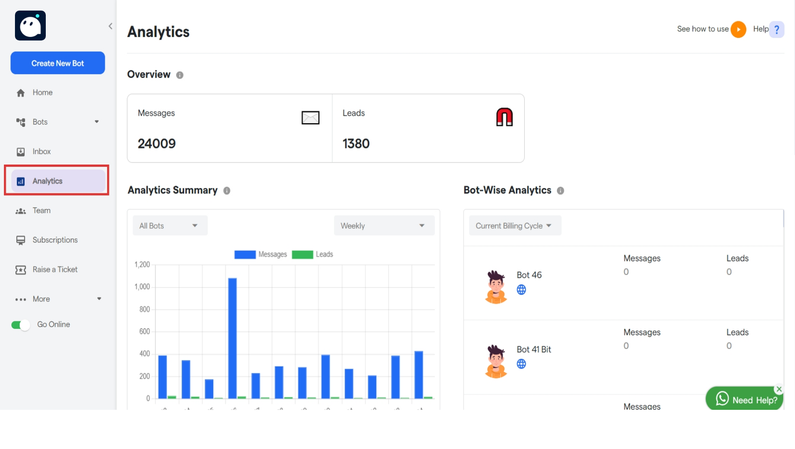Open the All Bots dropdown
Viewport: 795px width, 449px height.
(x=169, y=225)
